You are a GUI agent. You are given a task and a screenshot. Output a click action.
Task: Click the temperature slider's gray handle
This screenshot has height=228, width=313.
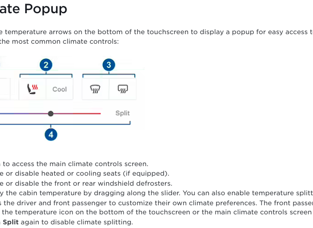tap(51, 114)
